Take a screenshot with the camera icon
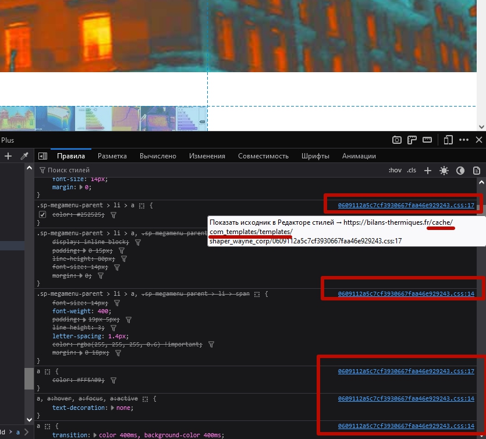Image resolution: width=486 pixels, height=439 pixels. point(396,140)
